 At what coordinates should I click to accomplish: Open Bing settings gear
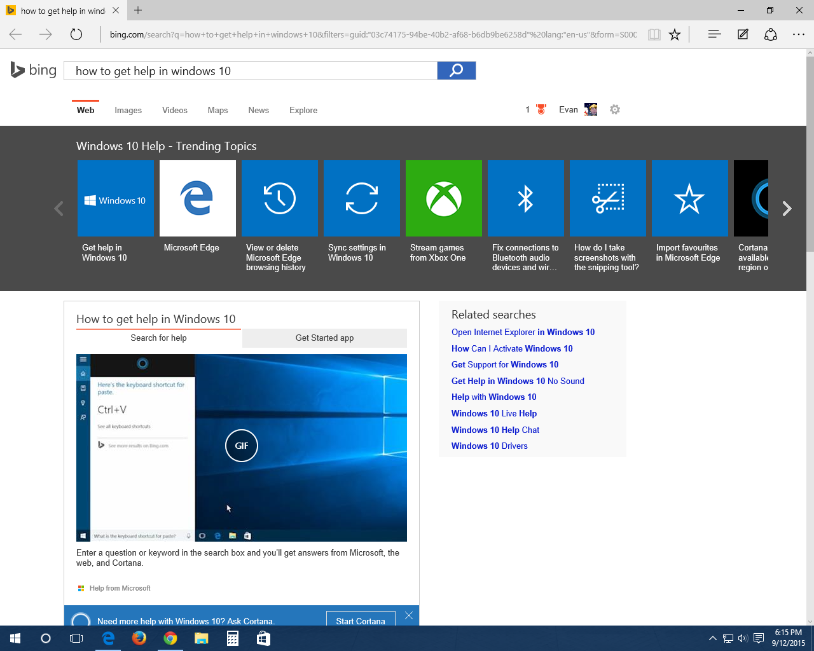pyautogui.click(x=615, y=109)
